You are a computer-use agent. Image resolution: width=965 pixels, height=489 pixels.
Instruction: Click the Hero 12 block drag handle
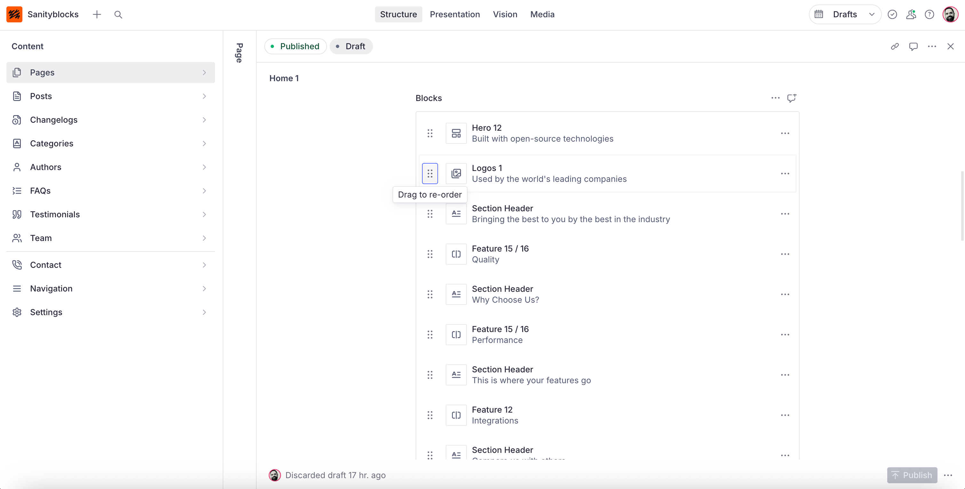[x=430, y=133]
